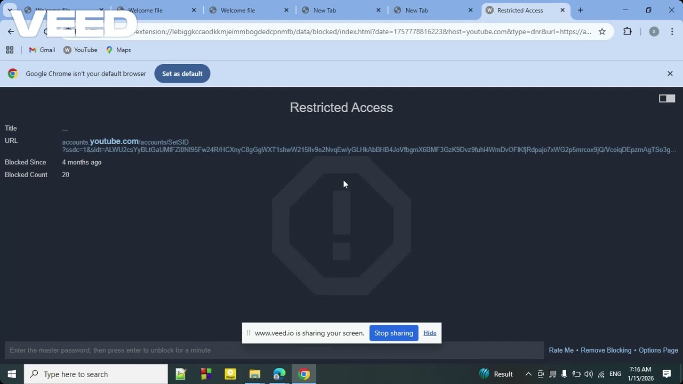The width and height of the screenshot is (683, 384).
Task: Open the Result widget in taskbar
Action: 496,374
